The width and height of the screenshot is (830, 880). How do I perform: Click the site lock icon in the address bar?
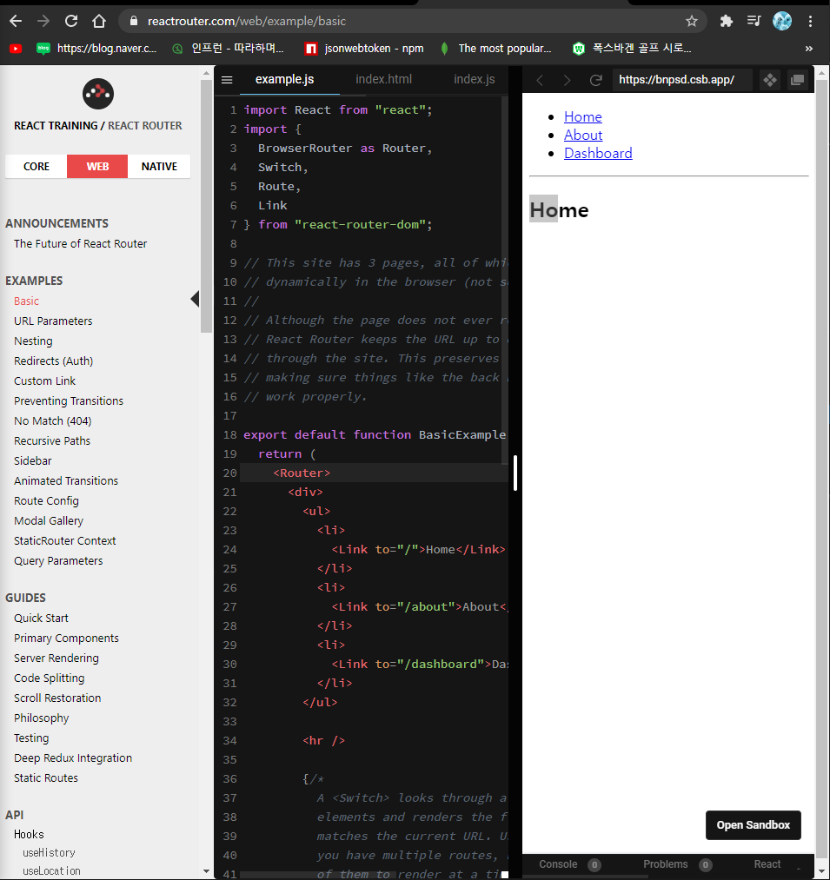click(x=134, y=22)
